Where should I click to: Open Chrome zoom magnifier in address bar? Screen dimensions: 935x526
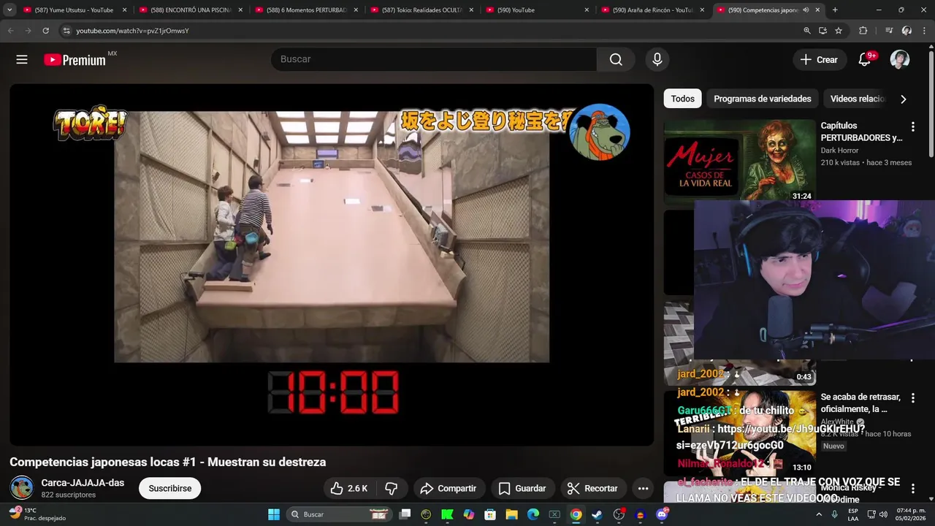(x=806, y=31)
